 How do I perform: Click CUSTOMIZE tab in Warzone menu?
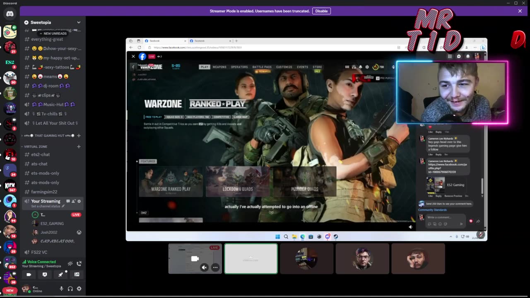click(284, 67)
